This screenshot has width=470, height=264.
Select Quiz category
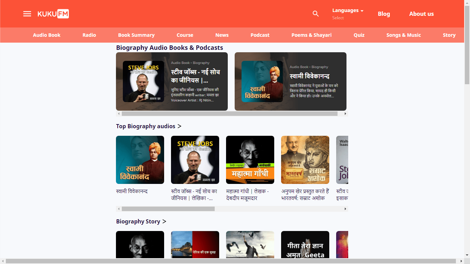[x=359, y=35]
